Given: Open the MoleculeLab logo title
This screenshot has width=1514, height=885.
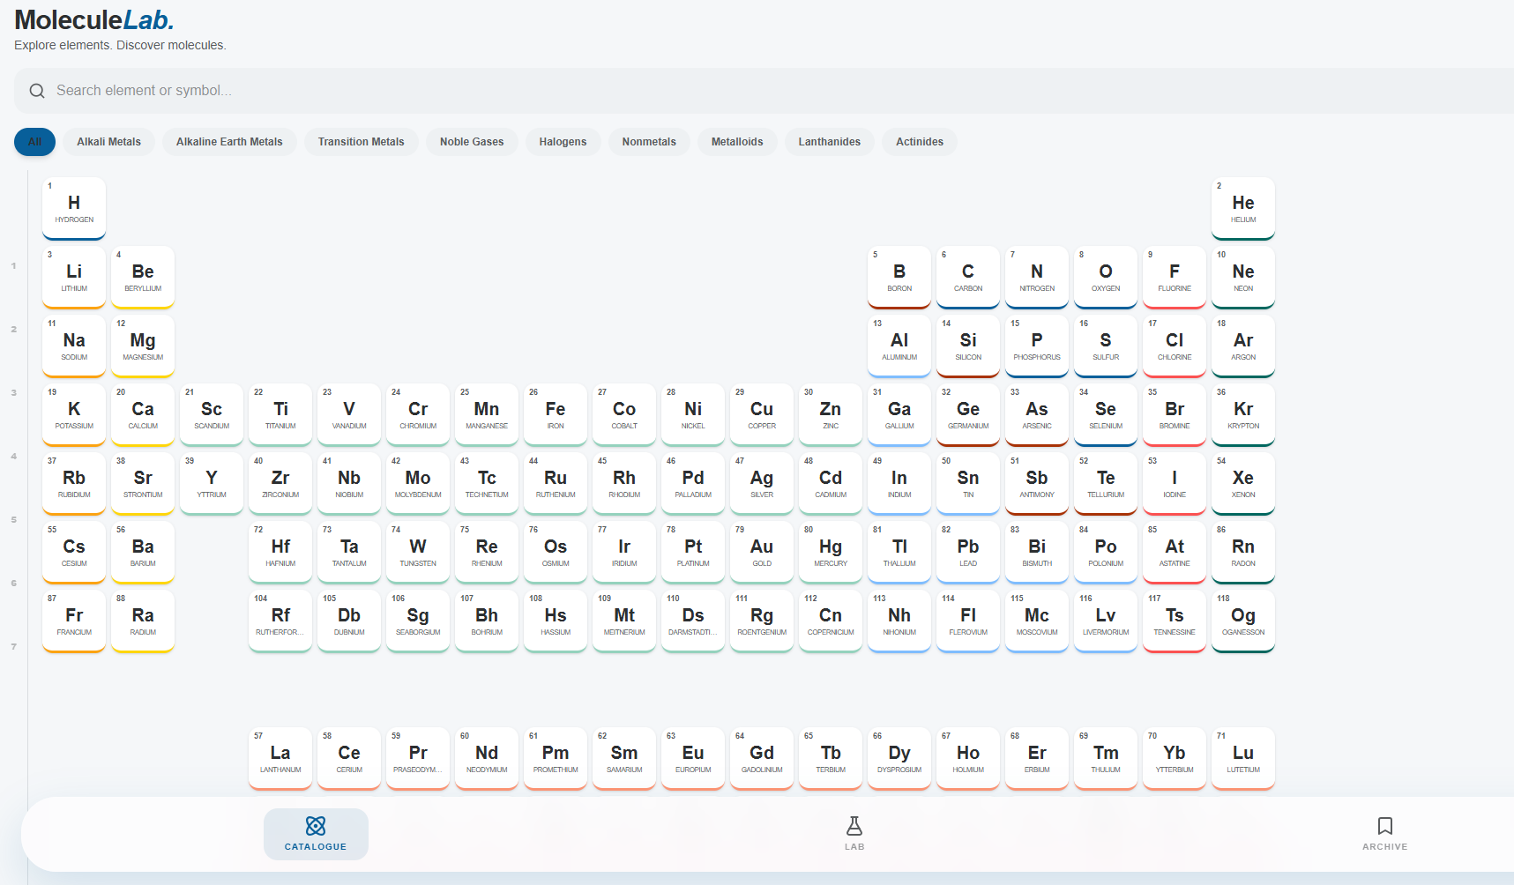Looking at the screenshot, I should (x=94, y=19).
